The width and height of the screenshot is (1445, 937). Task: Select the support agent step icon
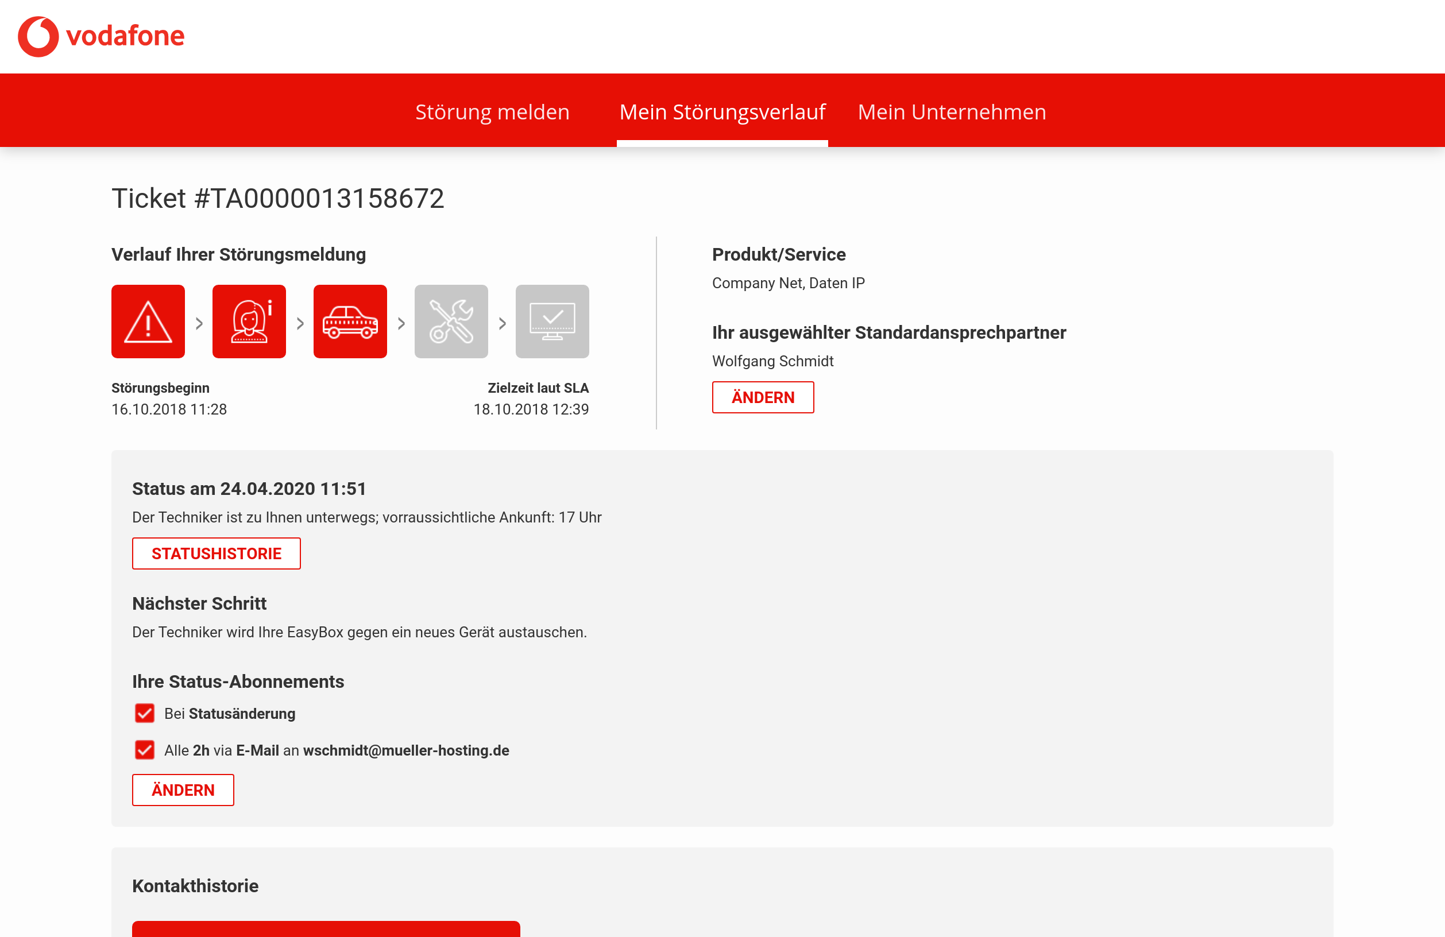[249, 322]
